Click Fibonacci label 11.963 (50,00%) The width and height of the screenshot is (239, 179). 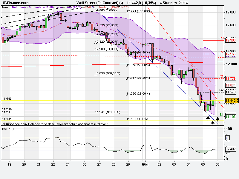[x=138, y=65]
